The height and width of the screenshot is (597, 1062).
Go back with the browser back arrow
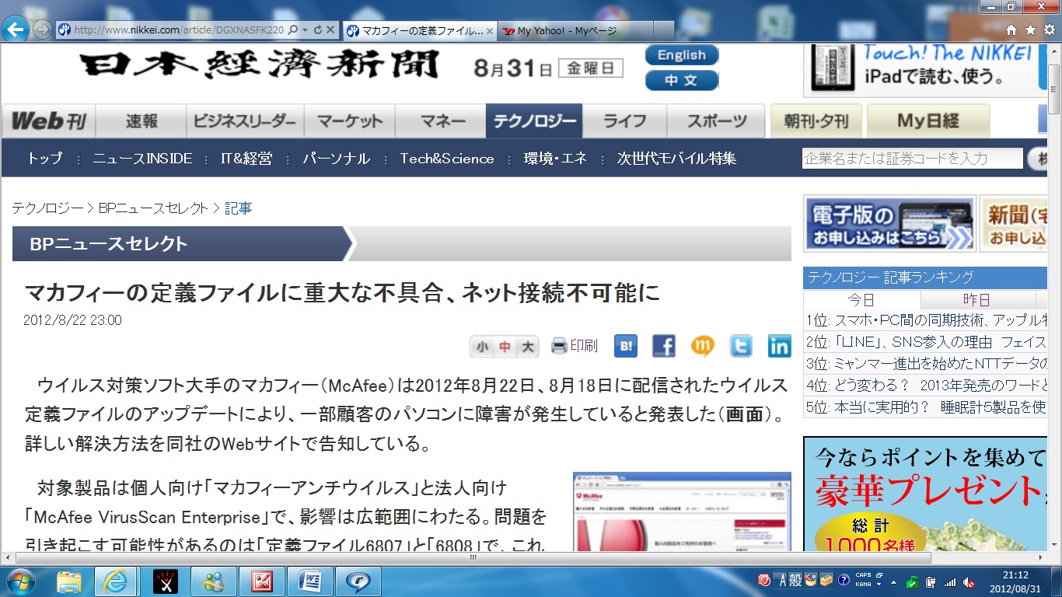16,30
